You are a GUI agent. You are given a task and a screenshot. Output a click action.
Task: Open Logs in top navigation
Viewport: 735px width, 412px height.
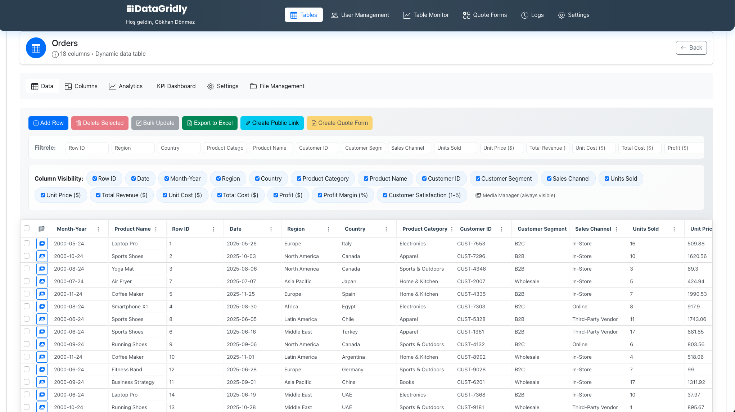(532, 15)
